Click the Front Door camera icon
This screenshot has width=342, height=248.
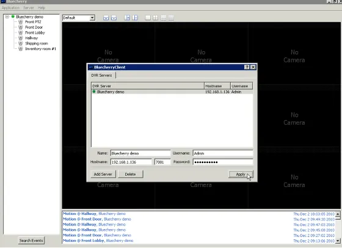pyautogui.click(x=21, y=27)
